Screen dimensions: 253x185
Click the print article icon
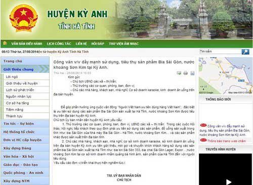[186, 73]
